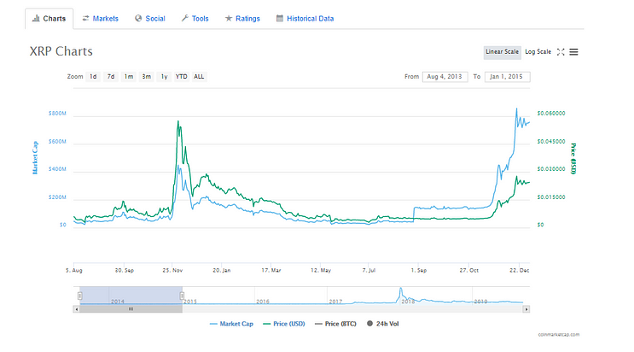Set zoom range to 1m

[129, 77]
